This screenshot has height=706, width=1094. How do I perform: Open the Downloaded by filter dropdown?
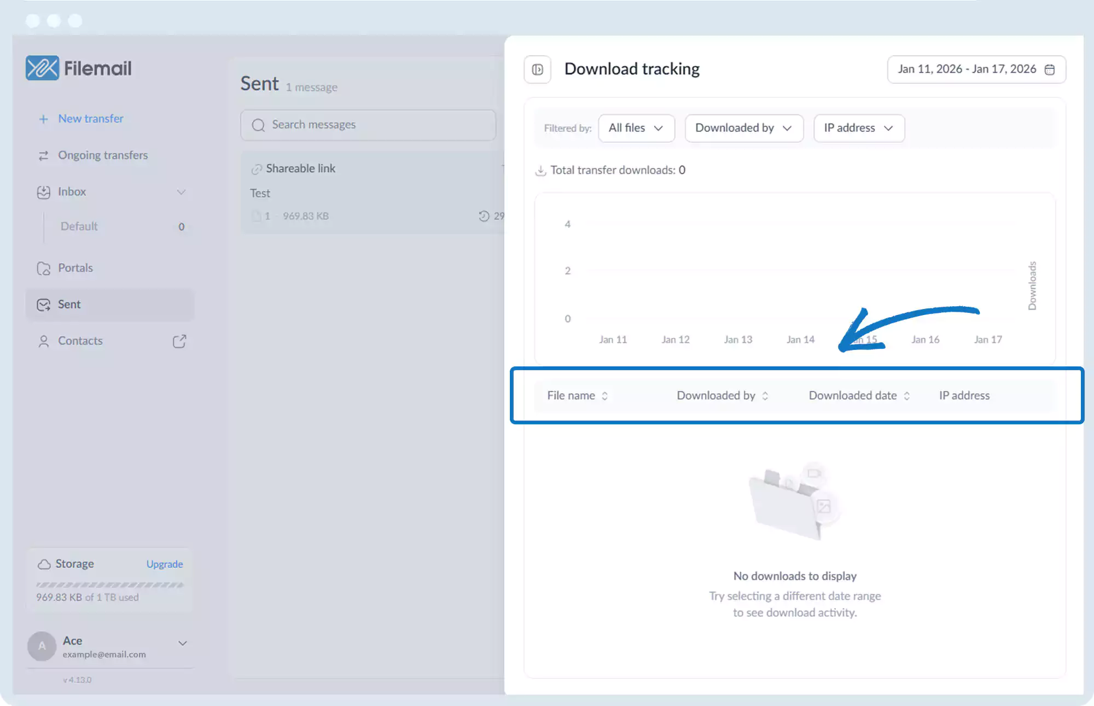click(x=743, y=128)
